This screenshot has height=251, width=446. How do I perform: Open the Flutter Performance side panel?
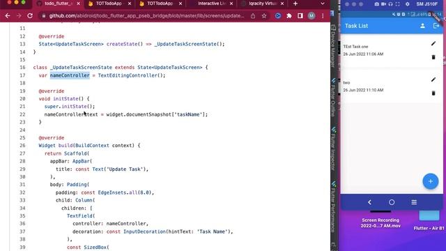333,207
